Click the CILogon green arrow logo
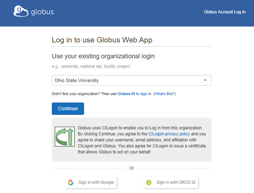This screenshot has height=193, width=254. [x=65, y=136]
